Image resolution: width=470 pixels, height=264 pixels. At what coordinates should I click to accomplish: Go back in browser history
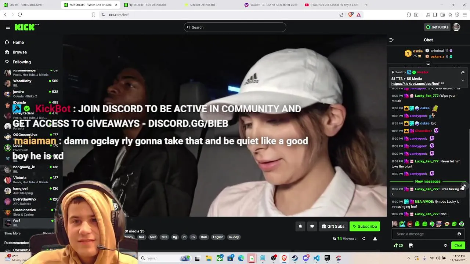[x=5, y=15]
